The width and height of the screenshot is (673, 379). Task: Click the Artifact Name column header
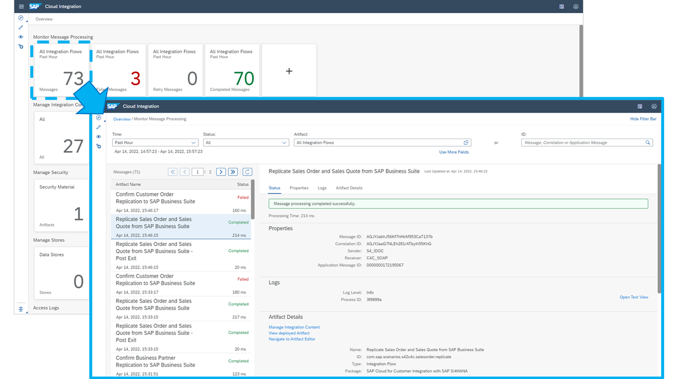click(128, 184)
